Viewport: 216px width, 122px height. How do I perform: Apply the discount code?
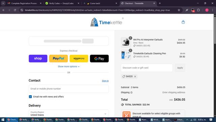point(180,68)
